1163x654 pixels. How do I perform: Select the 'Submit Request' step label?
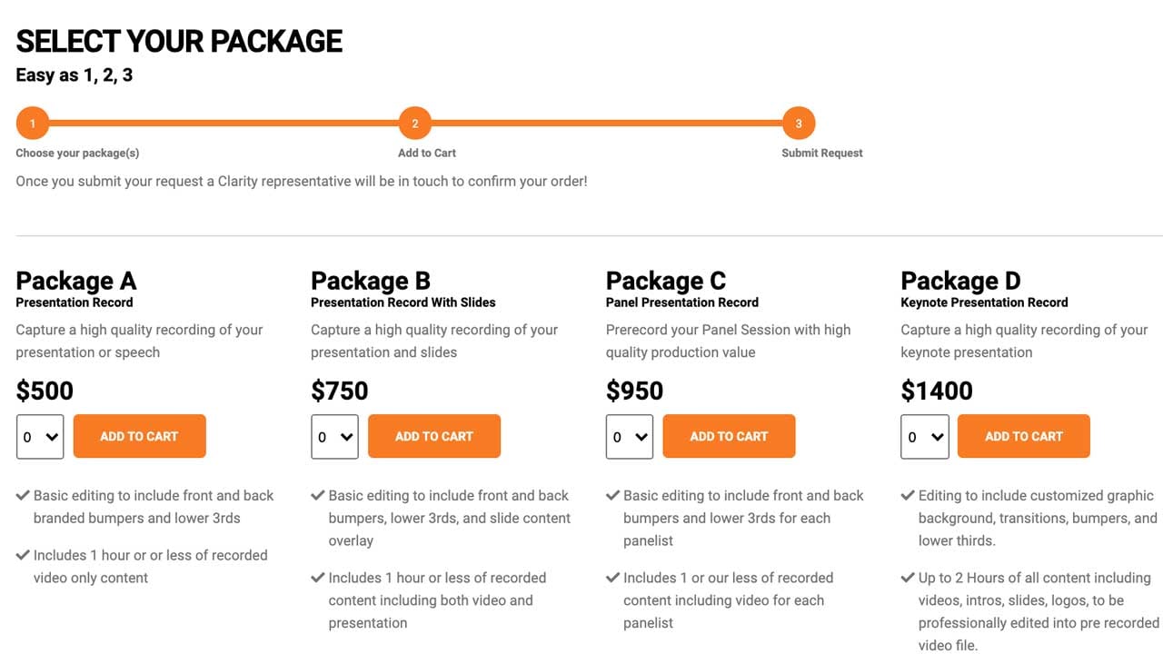click(x=822, y=153)
